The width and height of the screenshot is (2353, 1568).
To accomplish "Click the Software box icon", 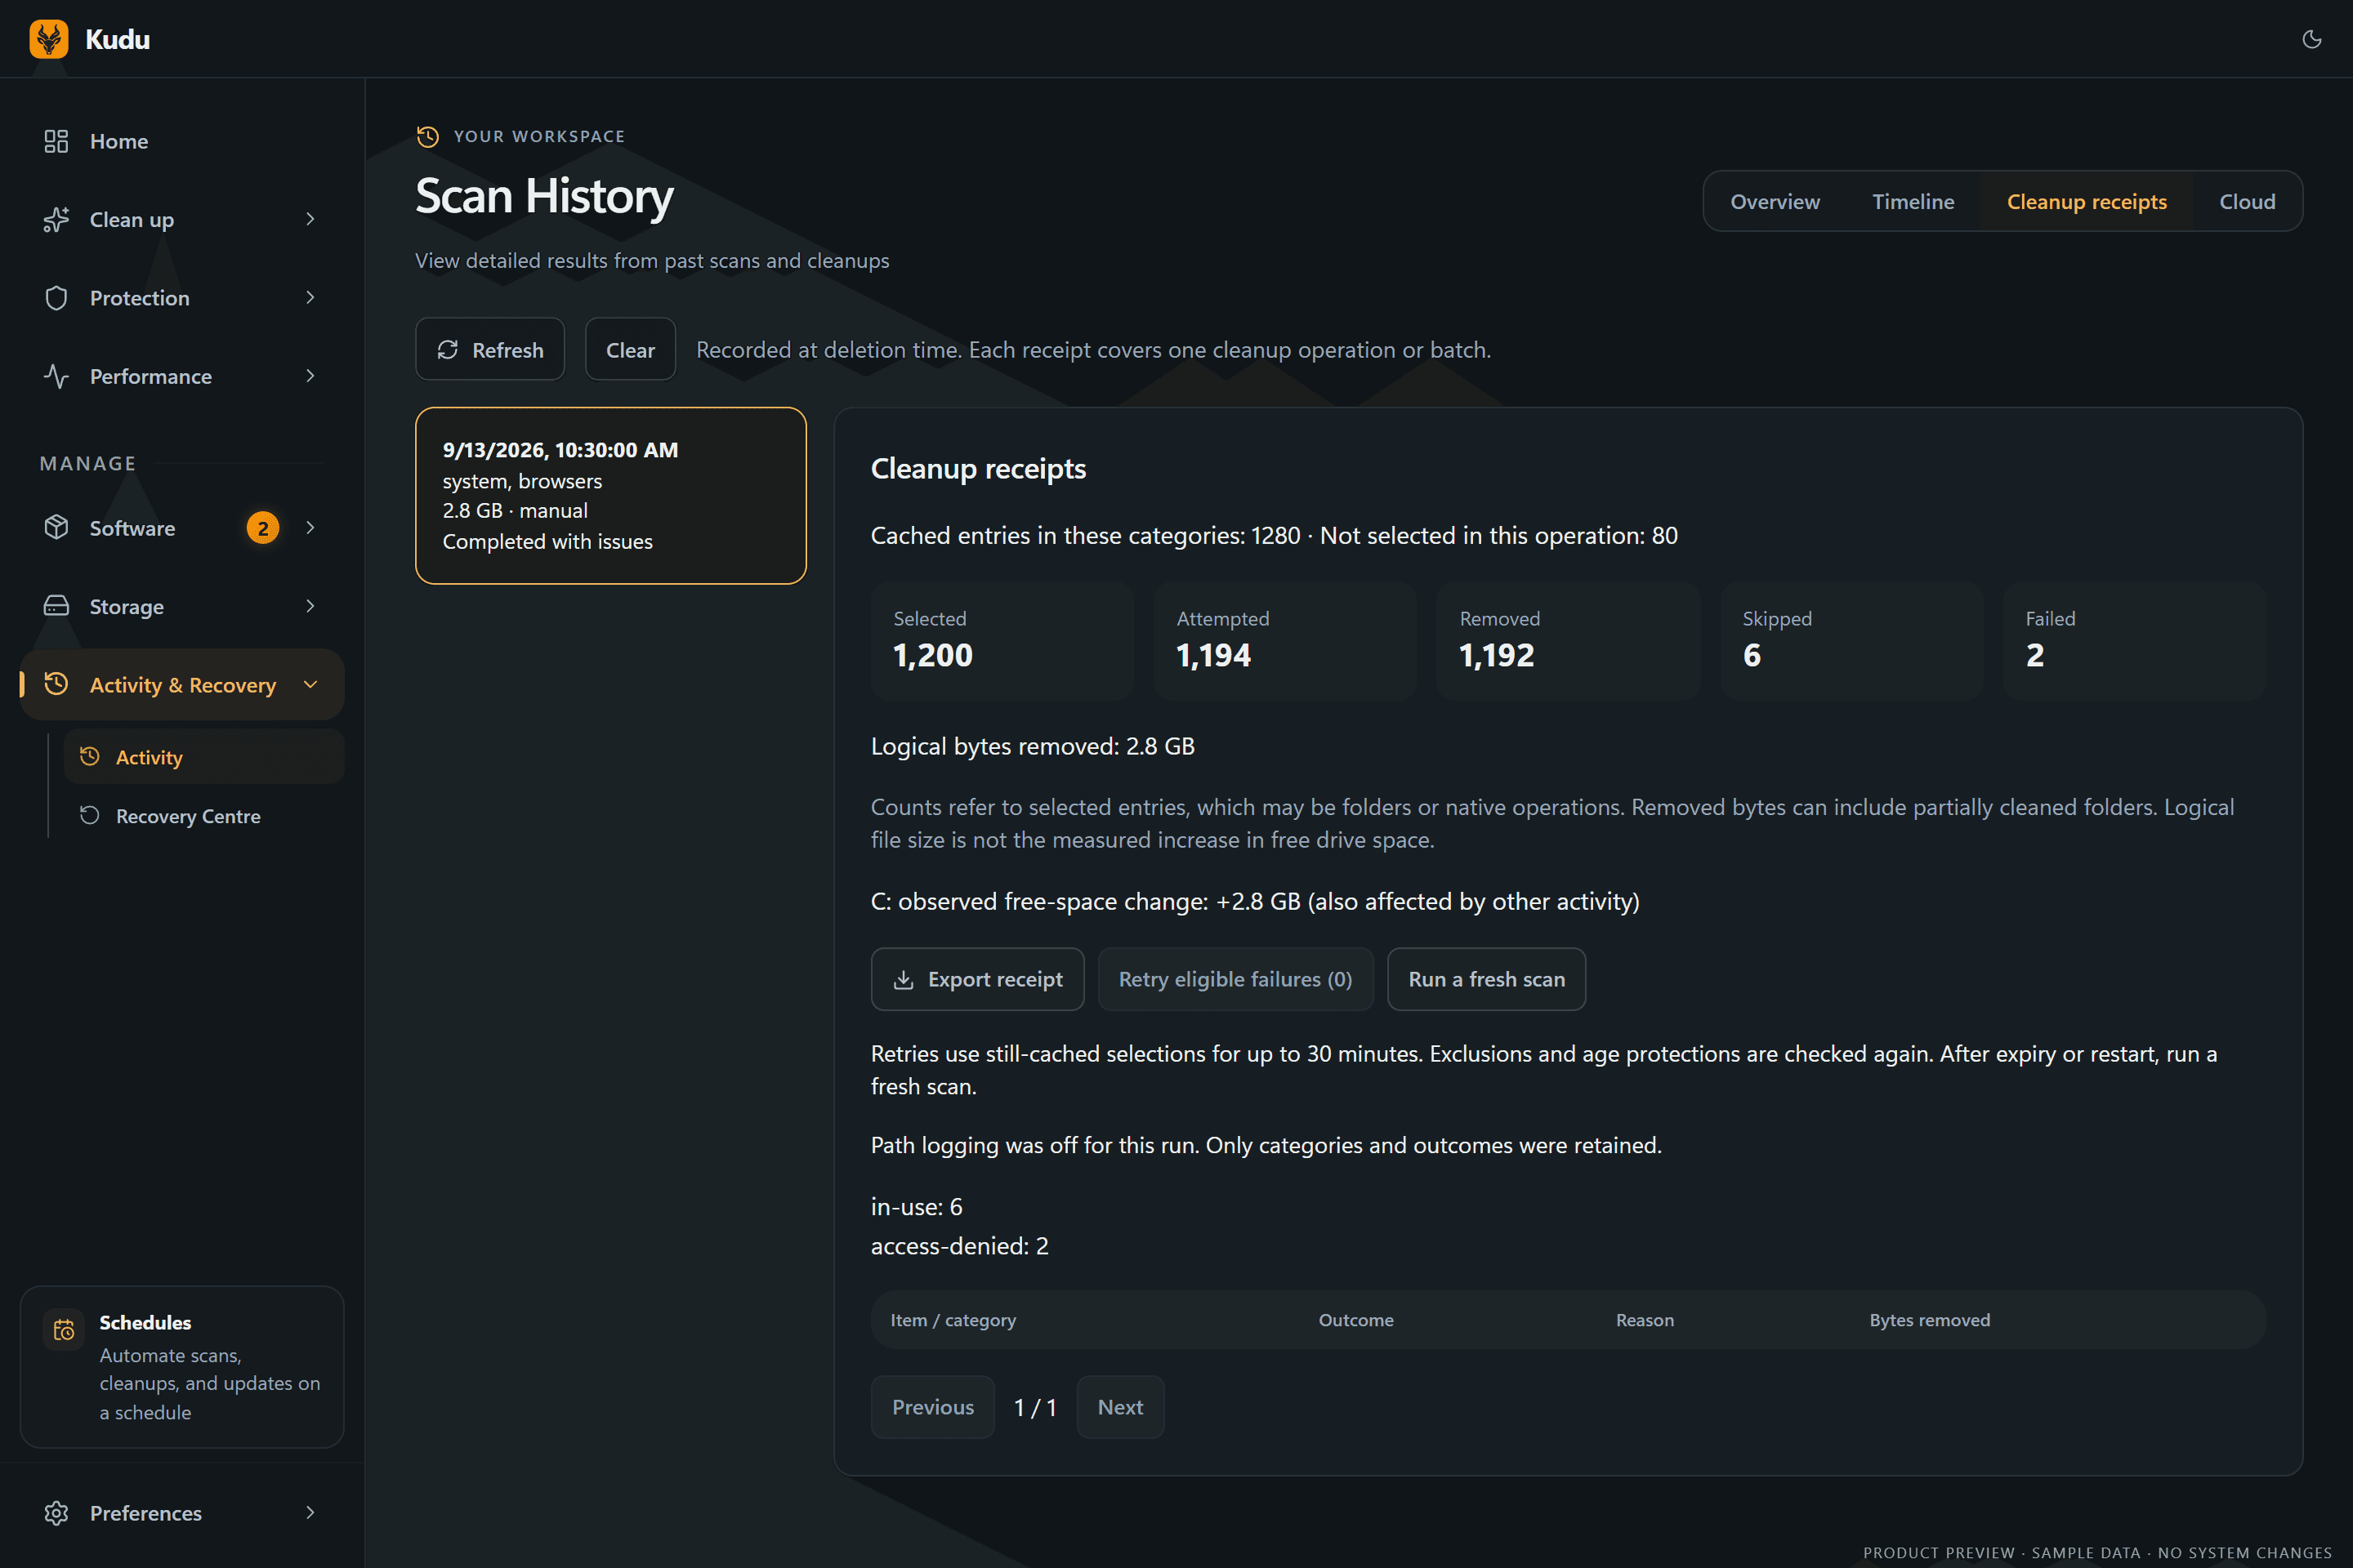I will tap(56, 527).
